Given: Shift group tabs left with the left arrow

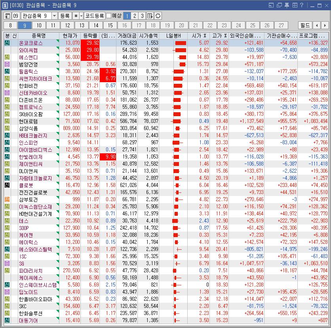Looking at the screenshot, I should click(317, 26).
